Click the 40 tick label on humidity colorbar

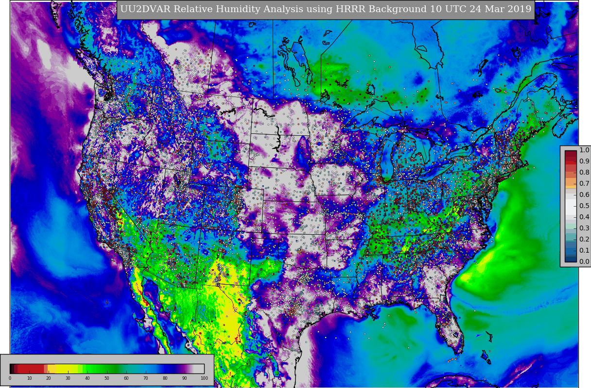(87, 378)
